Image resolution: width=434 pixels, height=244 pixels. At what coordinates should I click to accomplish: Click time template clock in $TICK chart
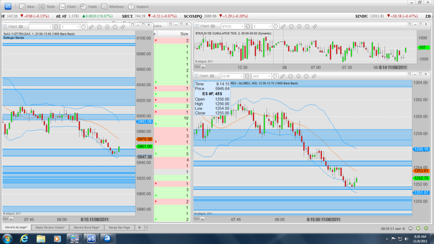pyautogui.click(x=276, y=26)
